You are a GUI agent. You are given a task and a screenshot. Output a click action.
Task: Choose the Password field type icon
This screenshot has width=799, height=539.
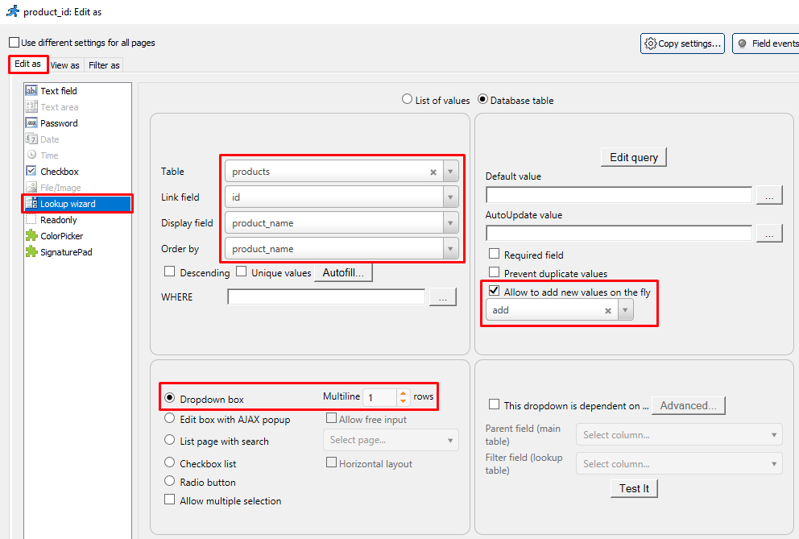pyautogui.click(x=31, y=123)
